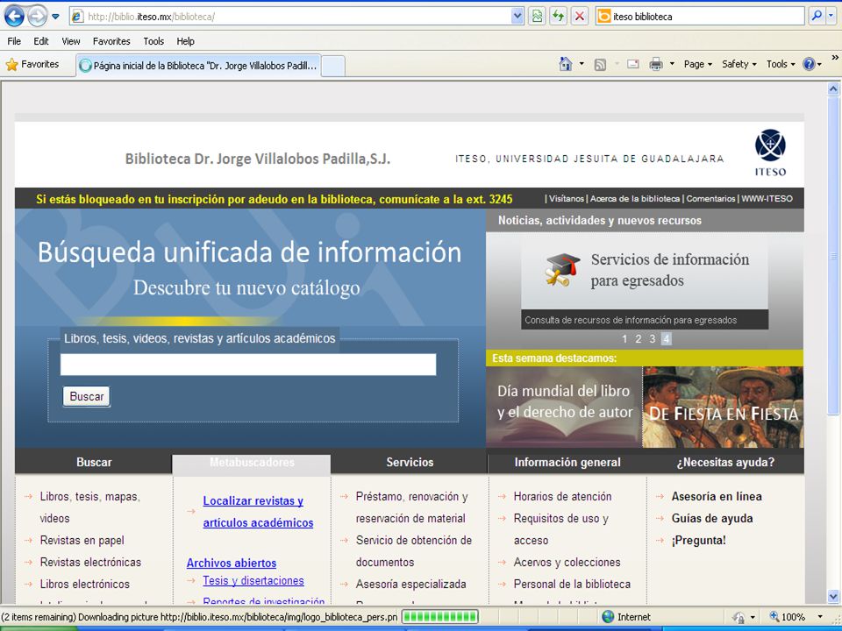Click the browser address bar URL field
The width and height of the screenshot is (842, 631).
[297, 17]
